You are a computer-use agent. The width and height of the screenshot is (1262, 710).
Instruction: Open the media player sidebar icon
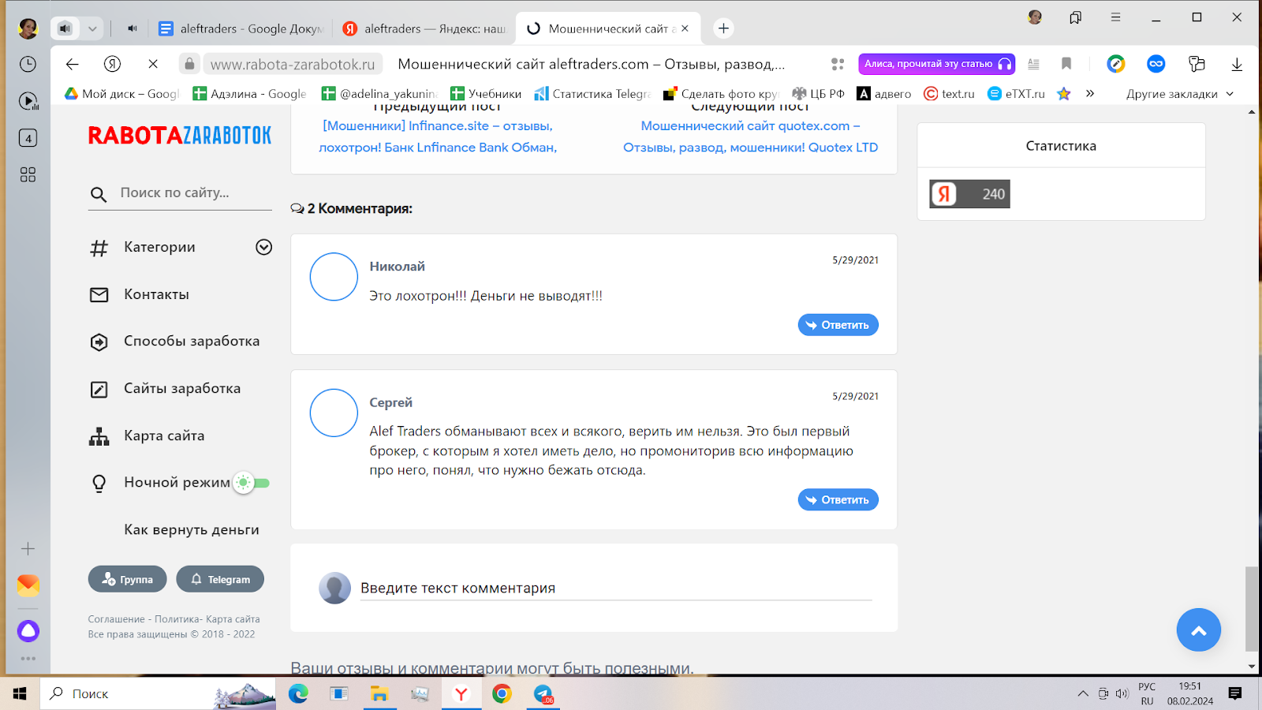[28, 101]
